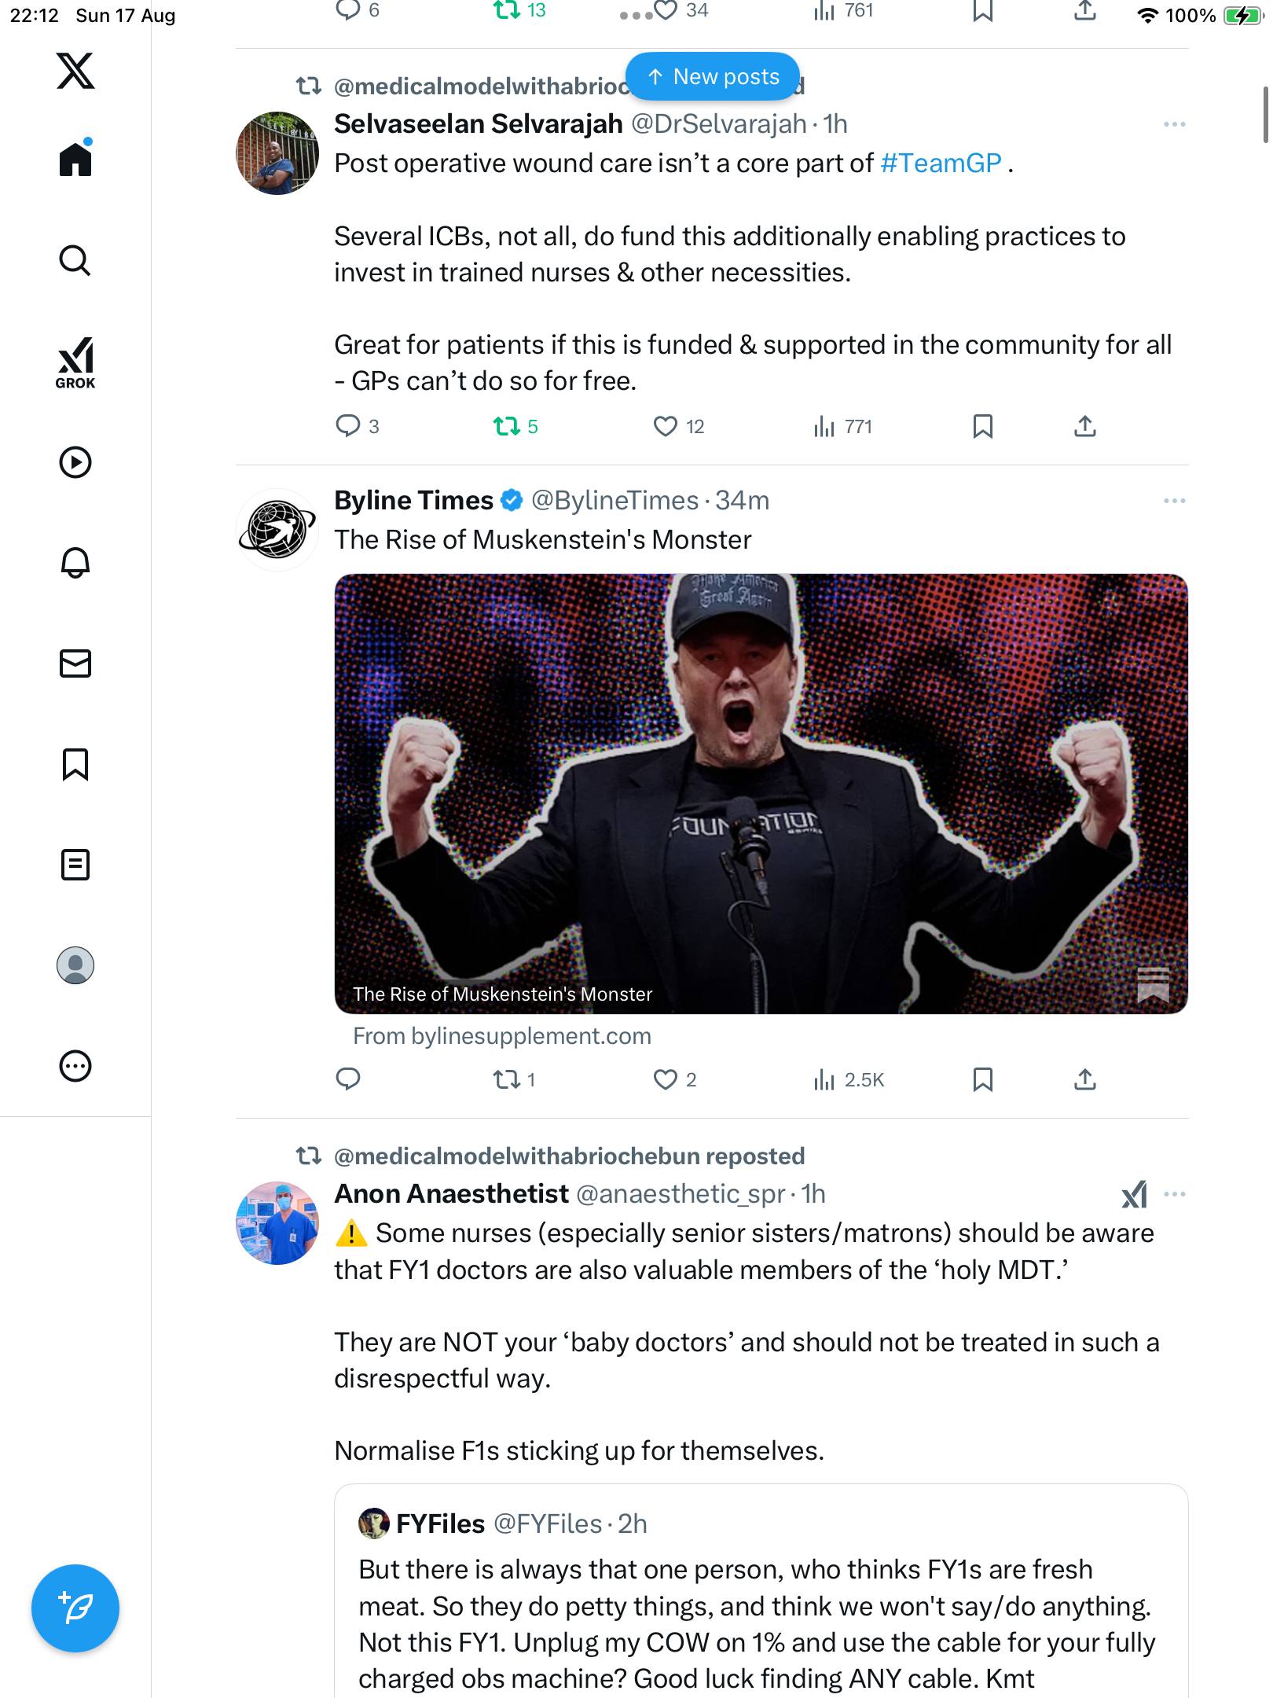Open Notifications bell in sidebar
The width and height of the screenshot is (1273, 1698).
(75, 563)
